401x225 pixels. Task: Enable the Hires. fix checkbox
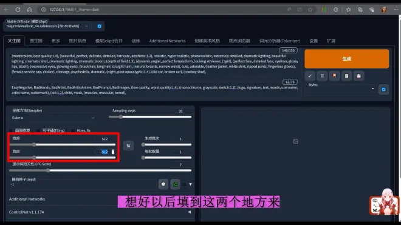point(73,130)
